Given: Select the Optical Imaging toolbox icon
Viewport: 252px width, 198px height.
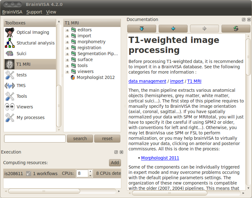Looking at the screenshot, I should pos(10,33).
